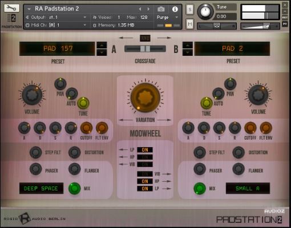Image resolution: width=291 pixels, height=228 pixels.
Task: Open the wrench settings icon
Action: pyautogui.click(x=11, y=8)
